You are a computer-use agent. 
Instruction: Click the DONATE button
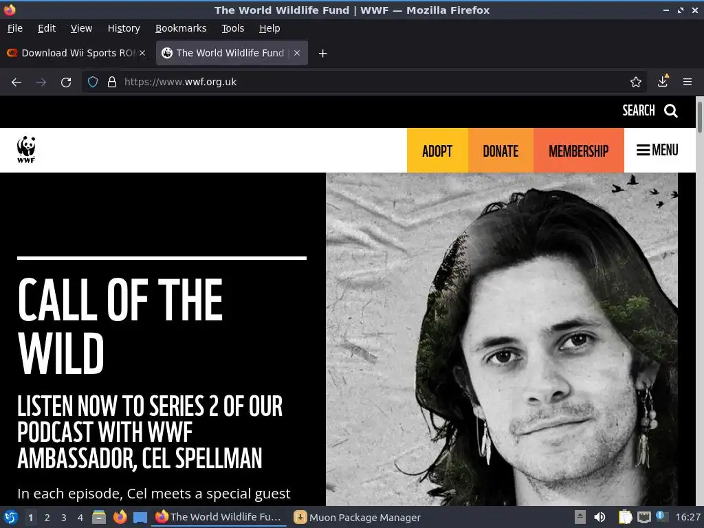pos(500,151)
